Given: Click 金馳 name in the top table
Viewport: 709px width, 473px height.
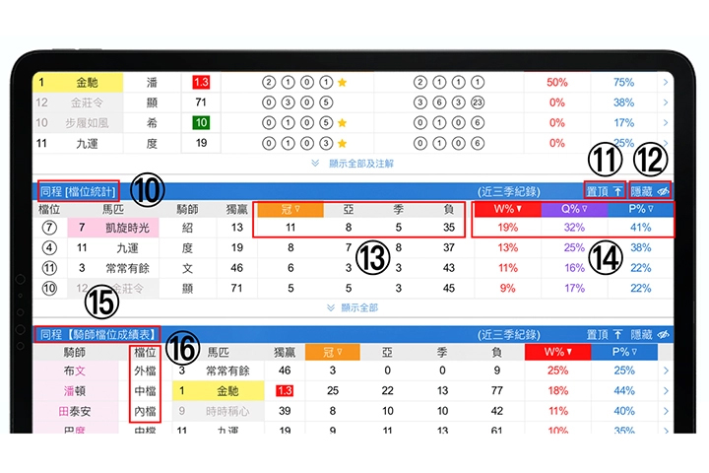Looking at the screenshot, I should [87, 83].
